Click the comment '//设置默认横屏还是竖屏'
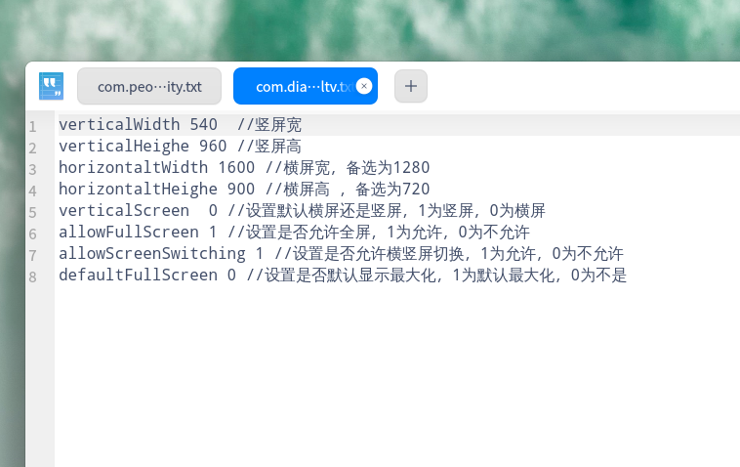Image resolution: width=740 pixels, height=467 pixels. coord(314,211)
